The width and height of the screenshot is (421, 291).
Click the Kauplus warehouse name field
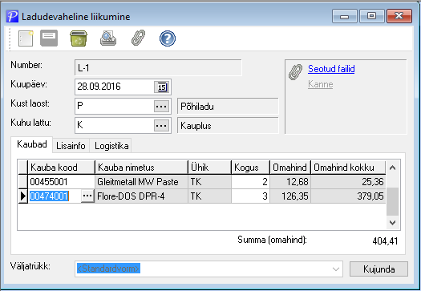tap(228, 125)
